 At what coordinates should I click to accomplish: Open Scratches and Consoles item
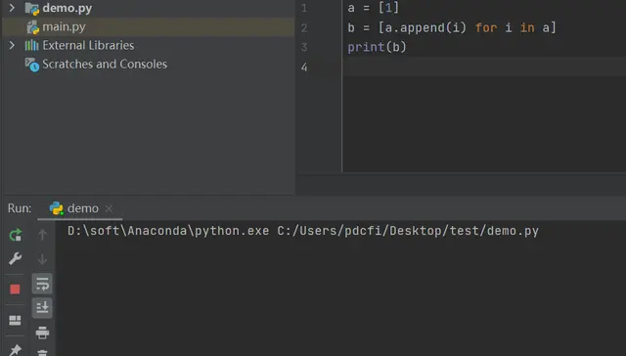(x=105, y=64)
